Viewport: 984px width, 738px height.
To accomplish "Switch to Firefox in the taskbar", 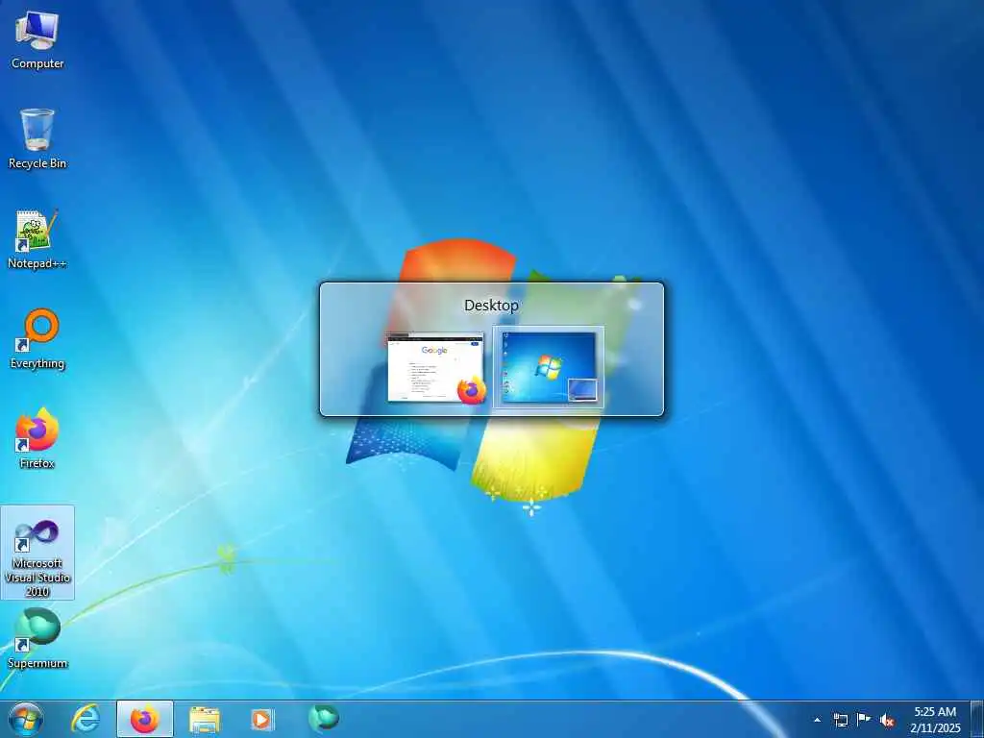I will [145, 719].
